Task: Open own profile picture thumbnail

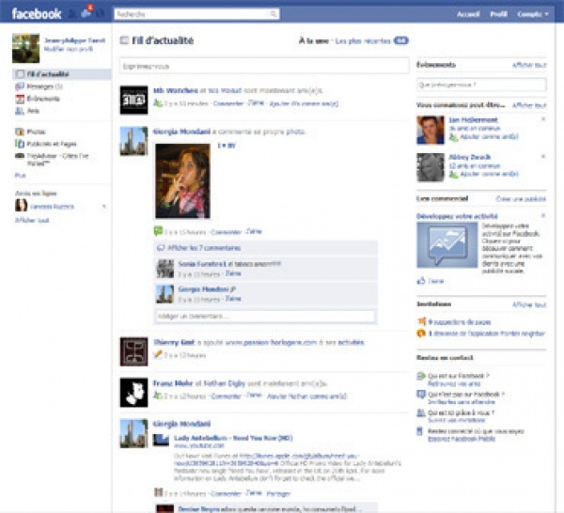Action: pos(25,48)
